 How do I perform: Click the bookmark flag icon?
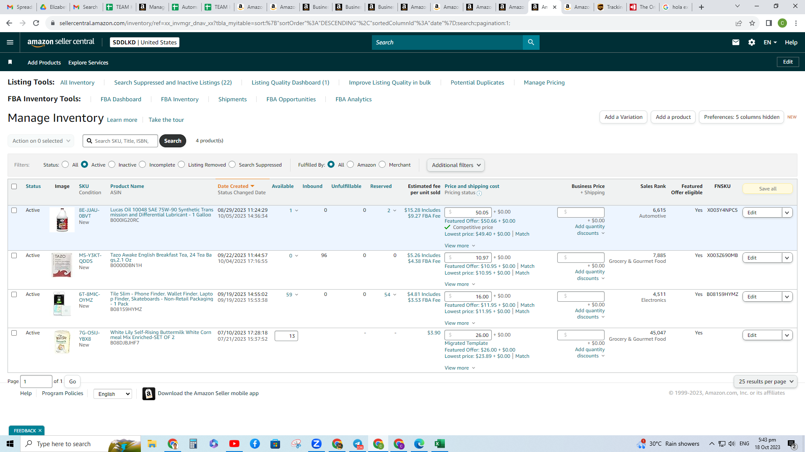pyautogui.click(x=10, y=62)
